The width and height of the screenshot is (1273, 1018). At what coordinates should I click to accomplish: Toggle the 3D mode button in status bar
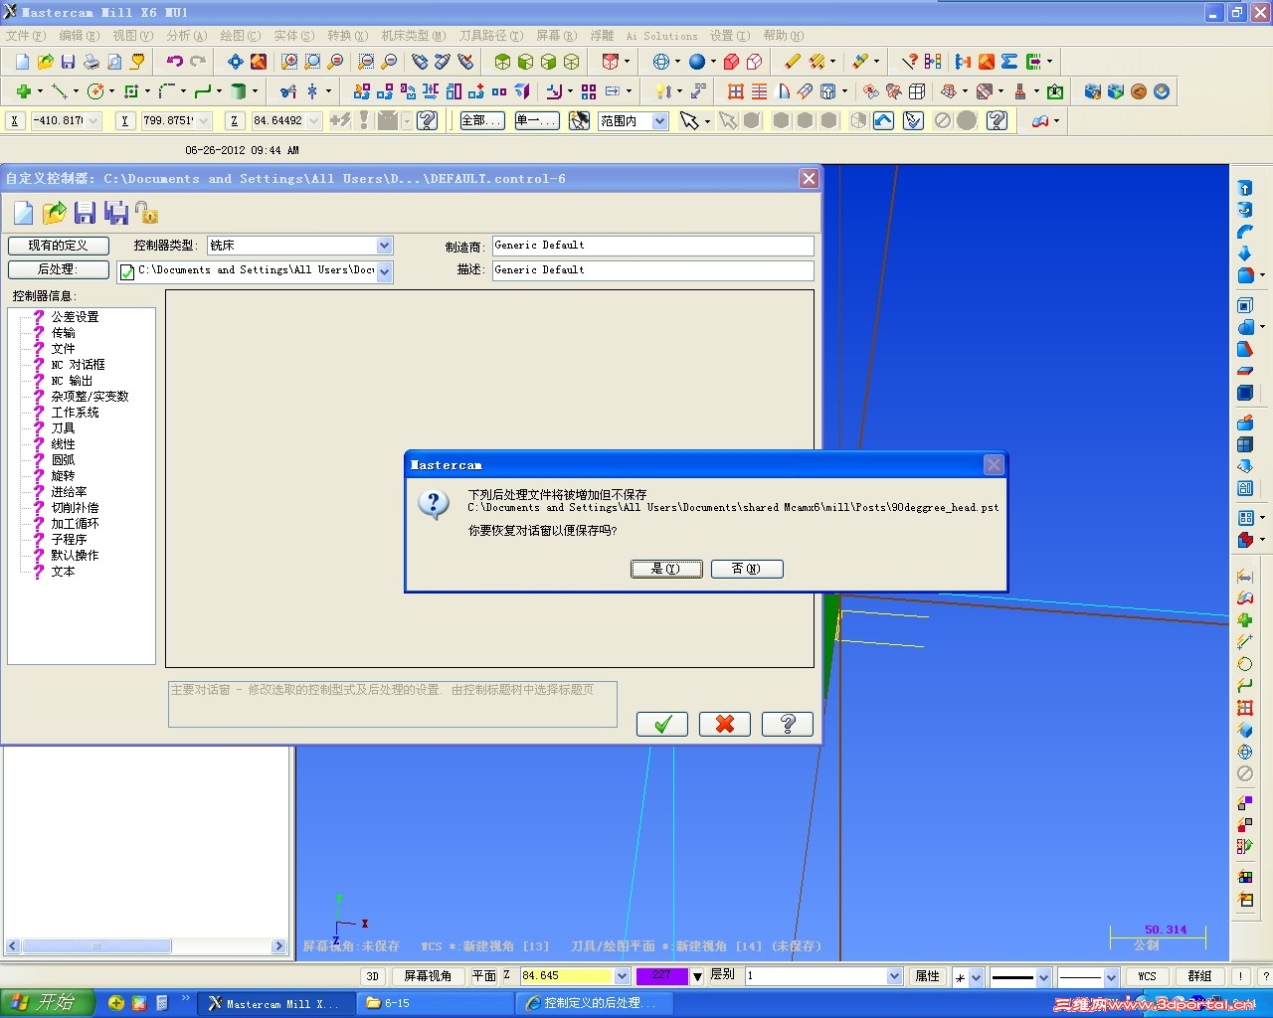373,976
